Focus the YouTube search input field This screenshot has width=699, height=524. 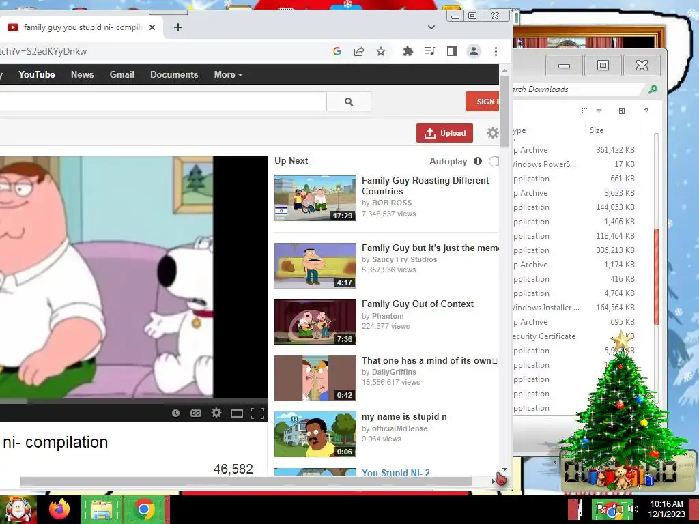click(163, 102)
